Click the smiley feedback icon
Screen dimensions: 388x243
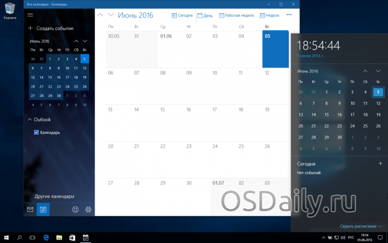coord(75,209)
